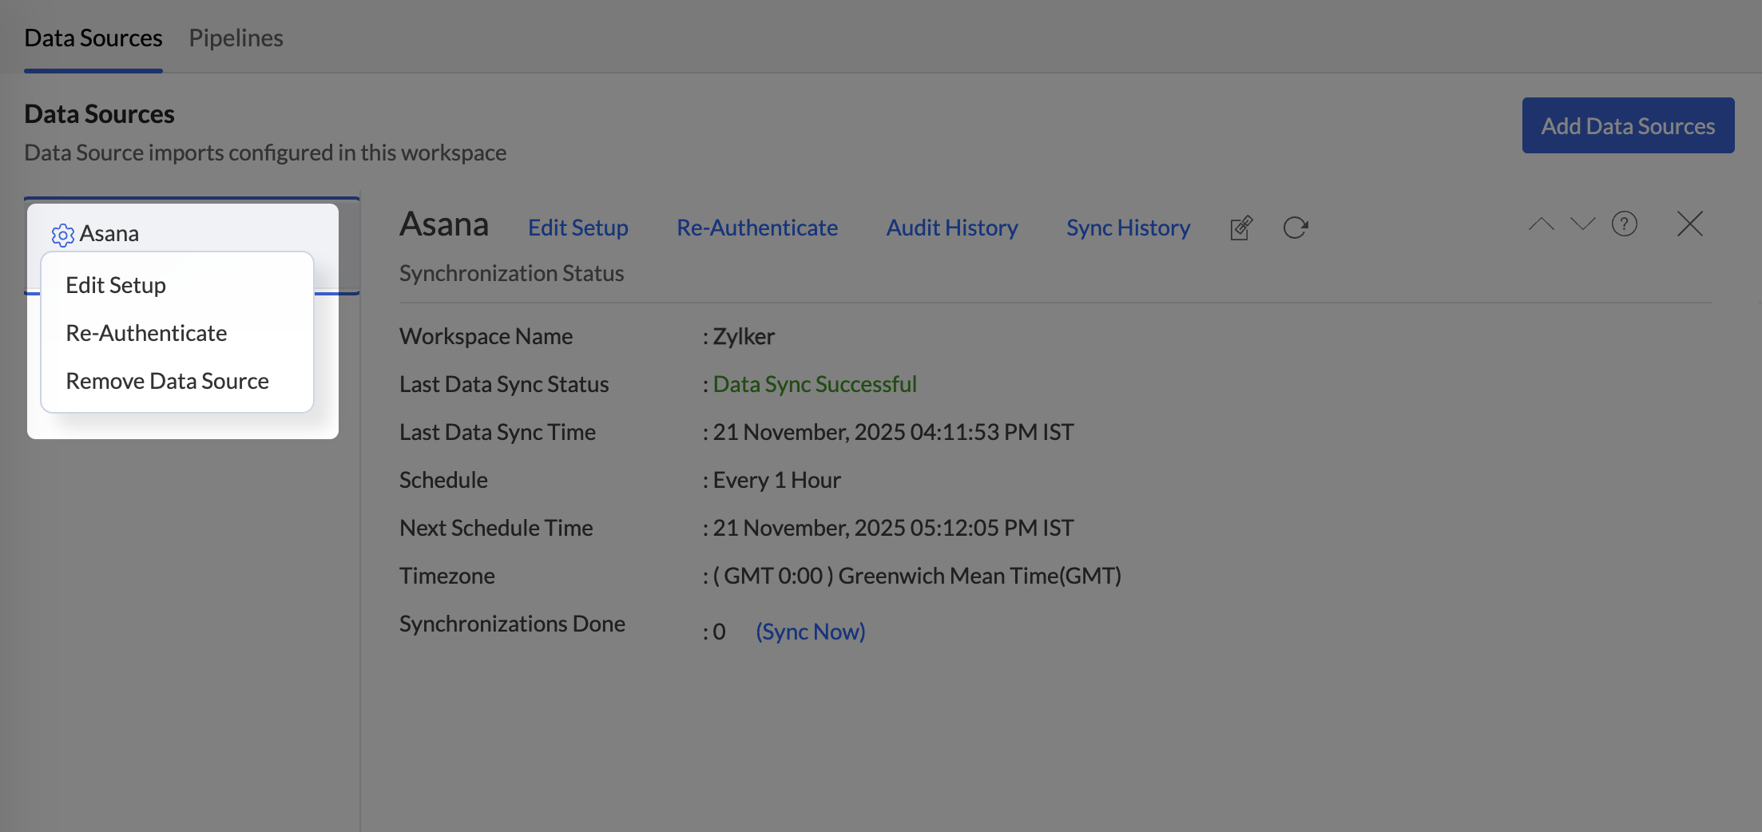This screenshot has width=1762, height=832.
Task: Collapse with the up chevron arrow
Action: pyautogui.click(x=1541, y=224)
